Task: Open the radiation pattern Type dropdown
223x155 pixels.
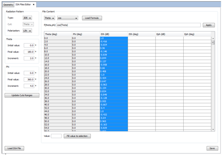Action: coord(27,18)
